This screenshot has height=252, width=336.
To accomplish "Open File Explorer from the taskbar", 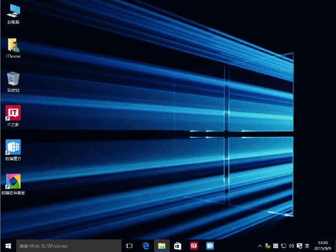I will click(161, 246).
